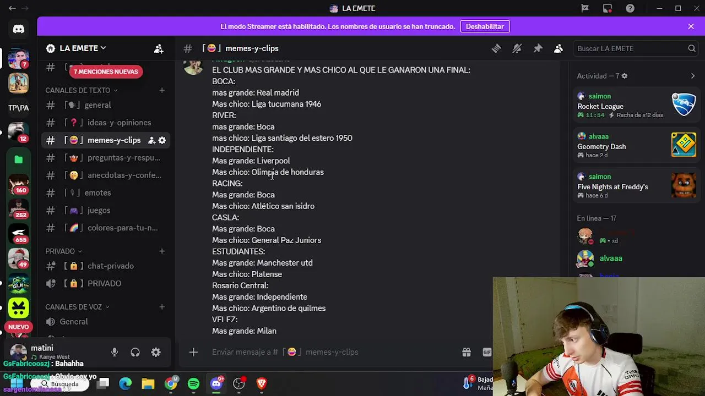The height and width of the screenshot is (396, 705).
Task: Click the plus attach button in message bar
Action: [x=193, y=352]
